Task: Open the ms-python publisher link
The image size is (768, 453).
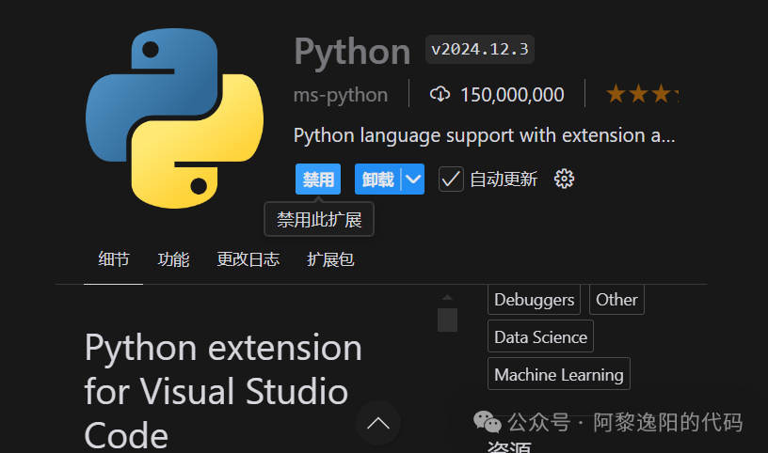Action: 341,94
